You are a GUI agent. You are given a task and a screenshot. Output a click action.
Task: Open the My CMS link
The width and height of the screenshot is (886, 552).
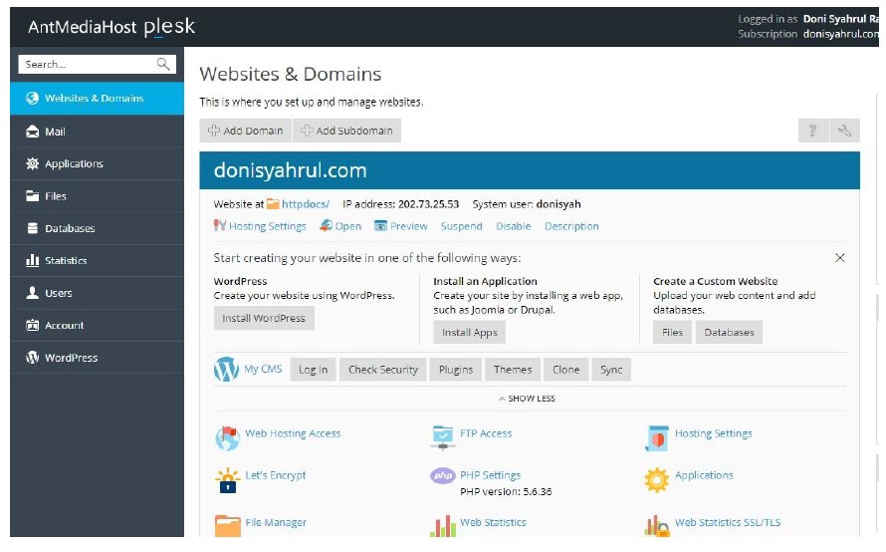coord(263,369)
